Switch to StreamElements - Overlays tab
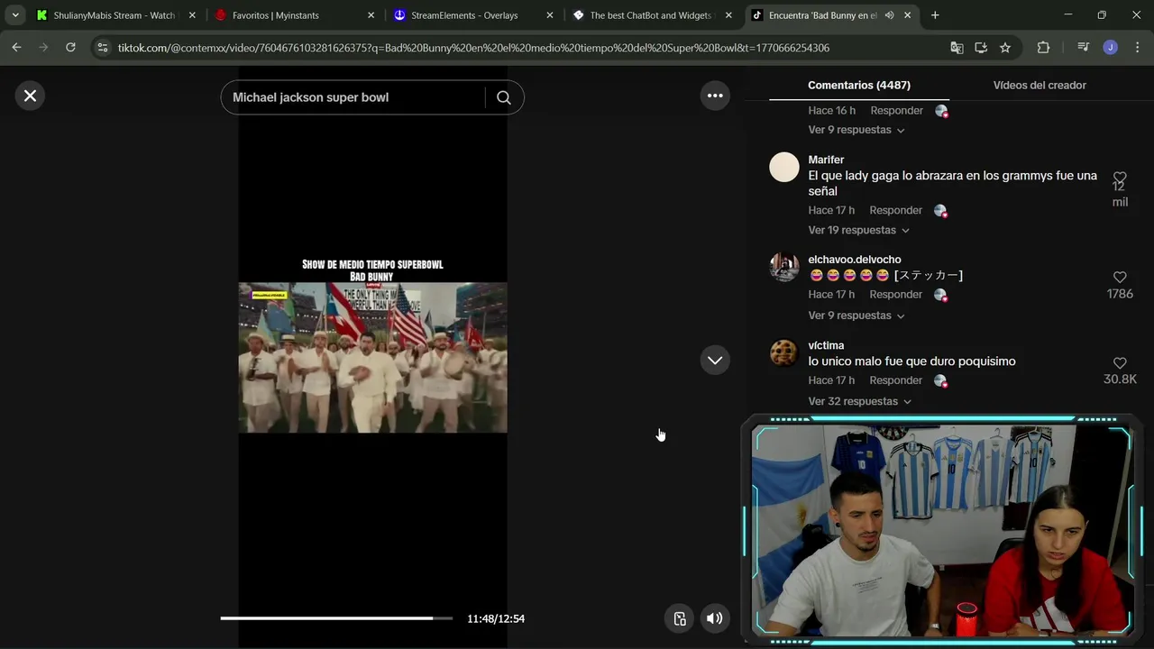Image resolution: width=1154 pixels, height=649 pixels. click(x=473, y=15)
